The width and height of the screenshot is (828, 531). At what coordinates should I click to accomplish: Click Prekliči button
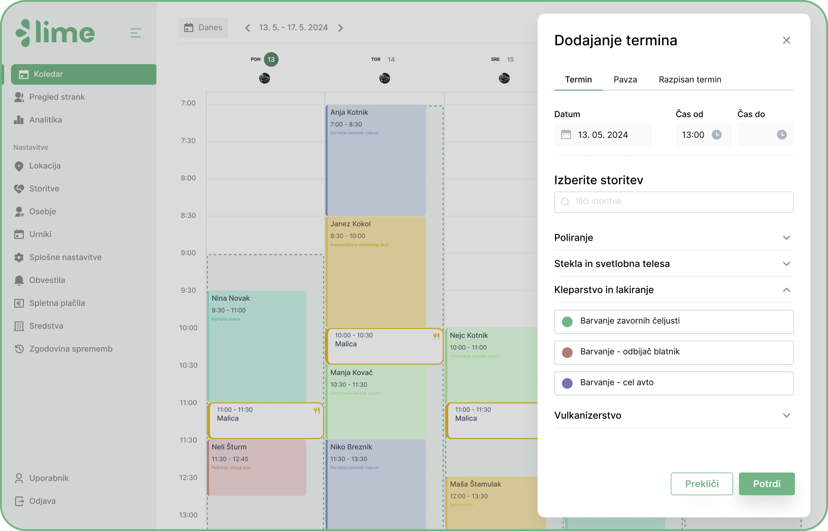[x=702, y=484]
